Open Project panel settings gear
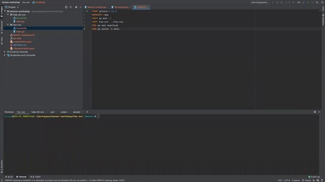325x182 pixels. tap(76, 7)
